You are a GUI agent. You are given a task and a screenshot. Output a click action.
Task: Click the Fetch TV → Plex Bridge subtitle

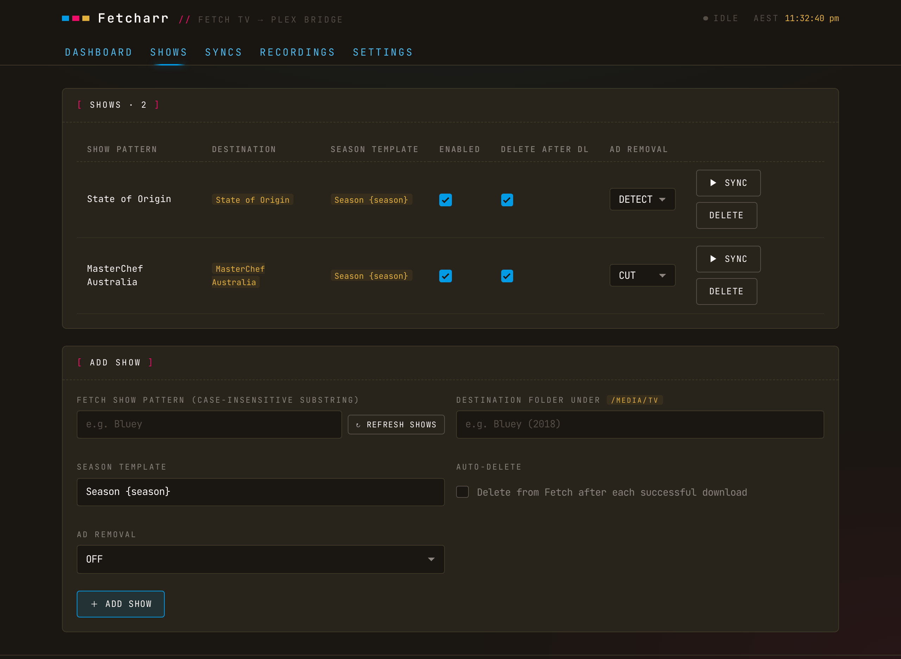click(x=270, y=20)
